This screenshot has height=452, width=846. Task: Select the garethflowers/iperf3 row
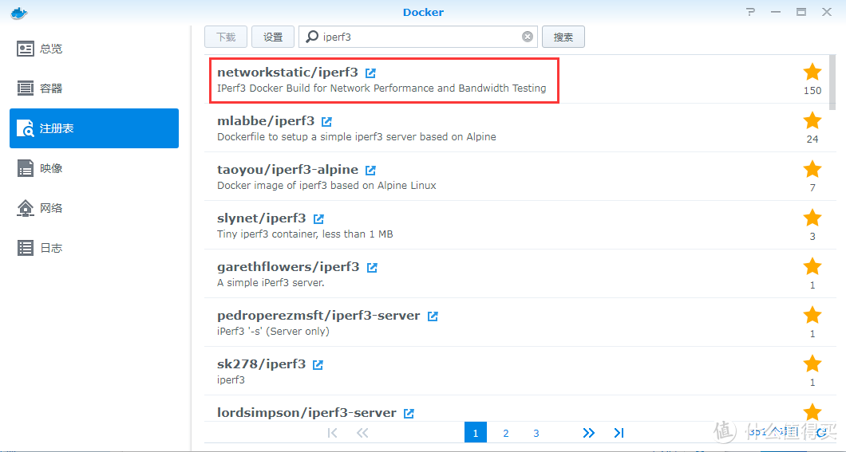coord(516,273)
